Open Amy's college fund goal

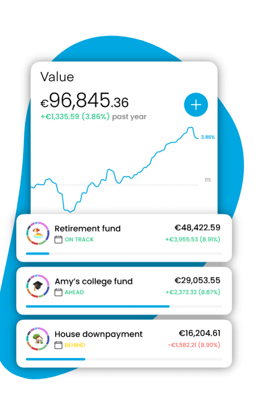124,291
